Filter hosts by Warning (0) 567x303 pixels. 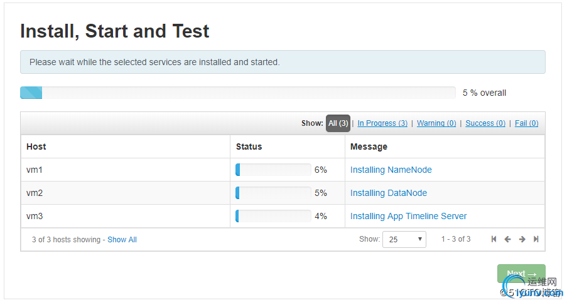tap(436, 123)
